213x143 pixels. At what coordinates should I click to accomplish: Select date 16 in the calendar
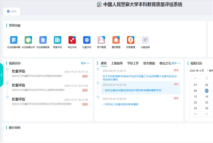[207, 97]
